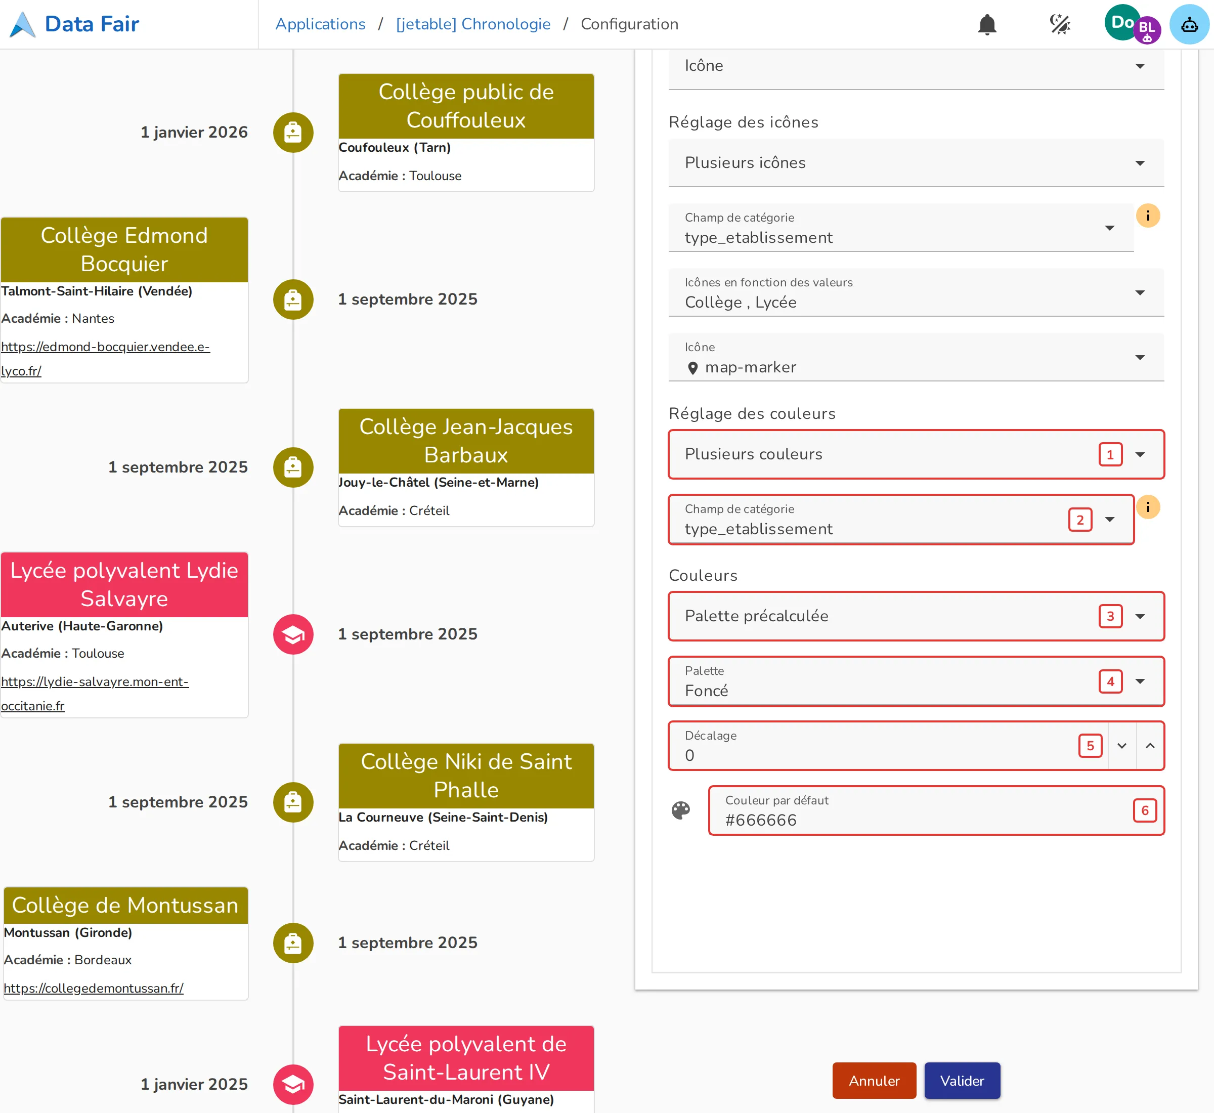The height and width of the screenshot is (1113, 1214).
Task: Open the collegedemontussan.fr link
Action: 94,989
